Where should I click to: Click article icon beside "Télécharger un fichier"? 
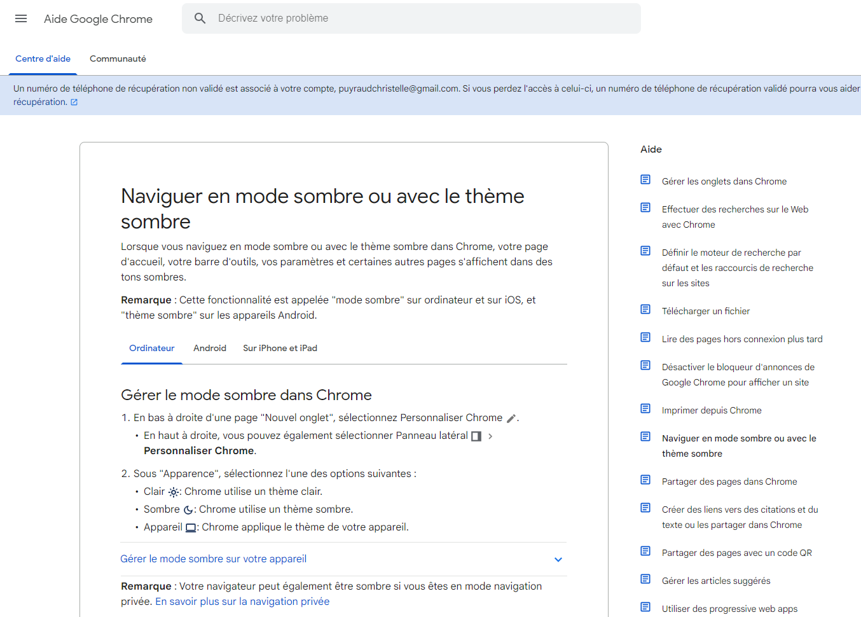click(645, 310)
